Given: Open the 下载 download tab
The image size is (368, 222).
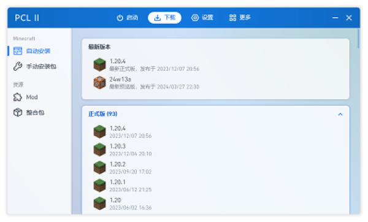Looking at the screenshot, I should click(164, 18).
